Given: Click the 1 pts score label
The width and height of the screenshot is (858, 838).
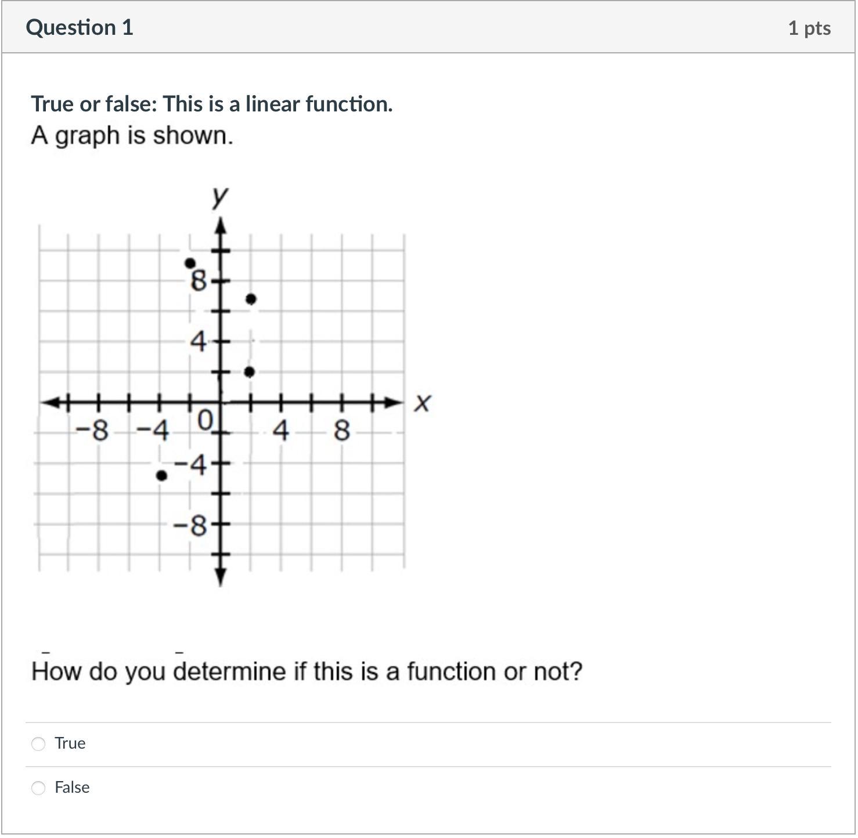Looking at the screenshot, I should point(809,28).
